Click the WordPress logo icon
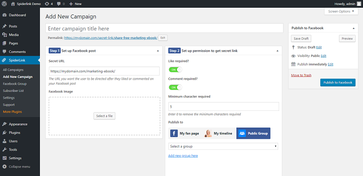Screen dimensions: 363x176 [5, 4]
